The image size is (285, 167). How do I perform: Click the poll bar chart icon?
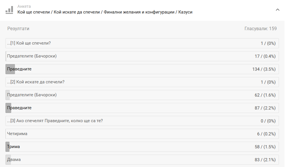point(9,10)
